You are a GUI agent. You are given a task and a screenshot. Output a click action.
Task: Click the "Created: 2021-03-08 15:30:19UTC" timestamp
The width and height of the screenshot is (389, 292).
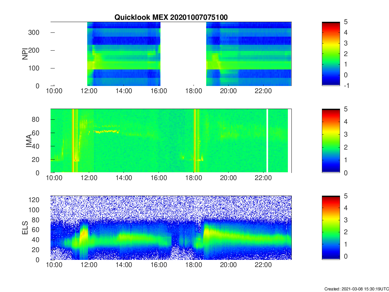[x=356, y=289]
